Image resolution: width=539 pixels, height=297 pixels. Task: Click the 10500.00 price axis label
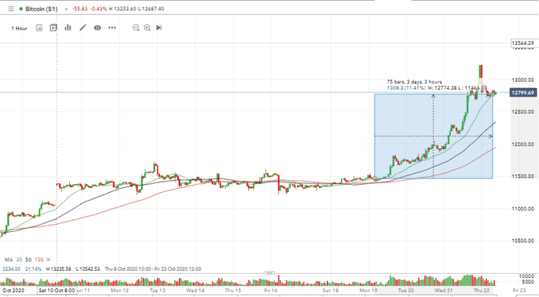coord(523,240)
